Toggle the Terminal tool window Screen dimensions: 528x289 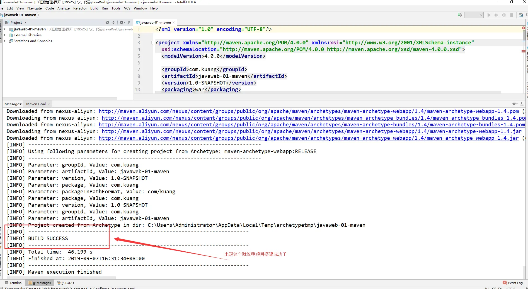pos(14,283)
